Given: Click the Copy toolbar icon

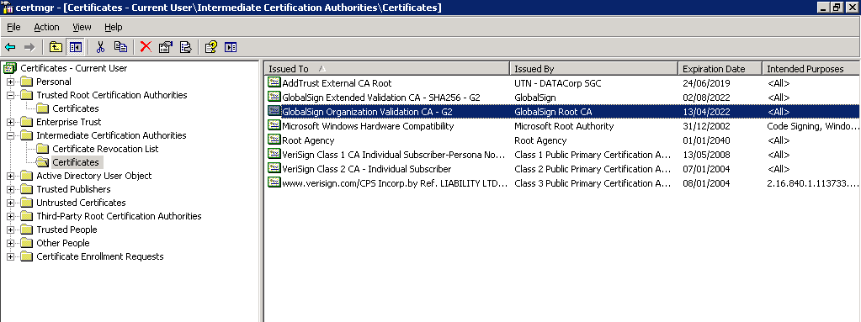Looking at the screenshot, I should click(120, 47).
